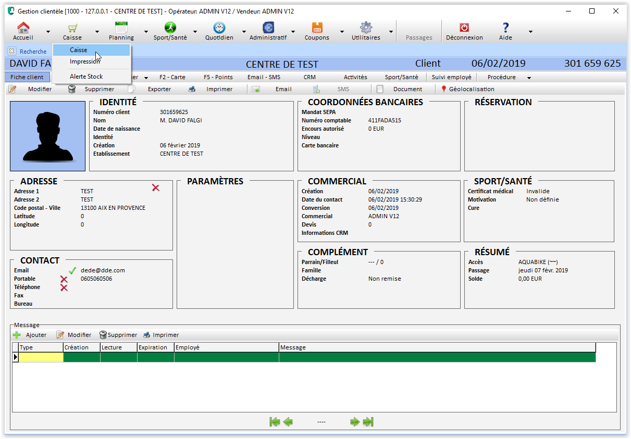Click the Planning calendar icon
Viewport: 631px width, 439px height.
121,28
